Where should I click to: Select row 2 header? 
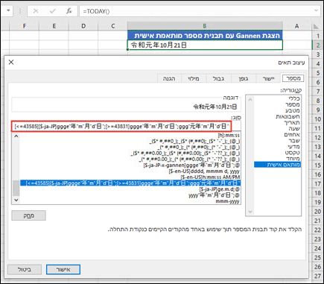click(x=317, y=45)
